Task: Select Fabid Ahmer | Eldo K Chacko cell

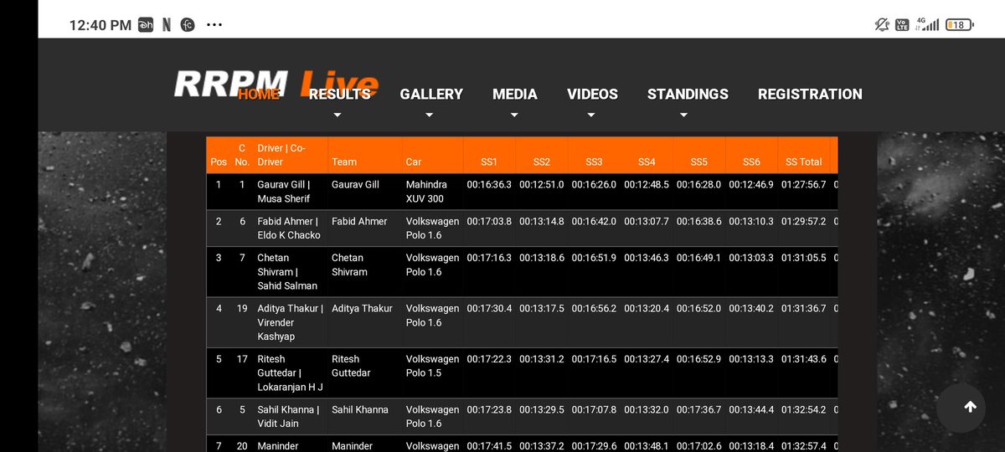Action: [x=290, y=228]
